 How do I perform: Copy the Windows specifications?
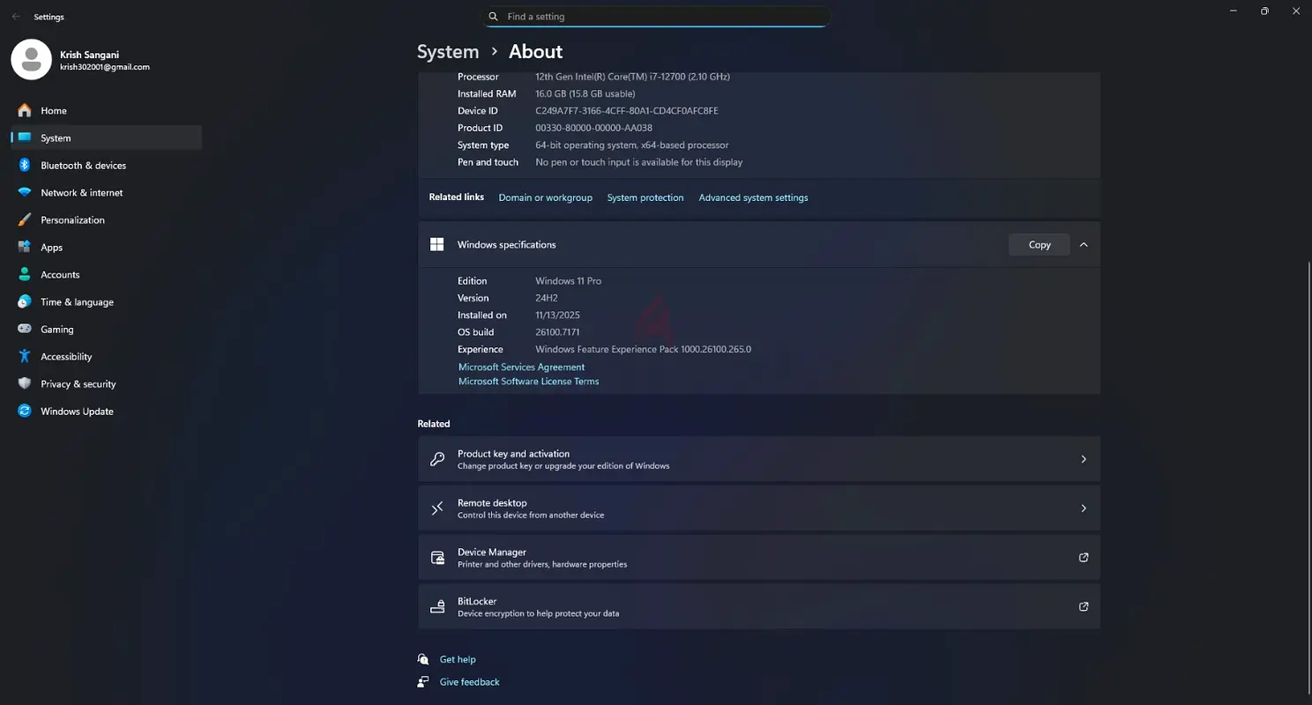click(1040, 245)
